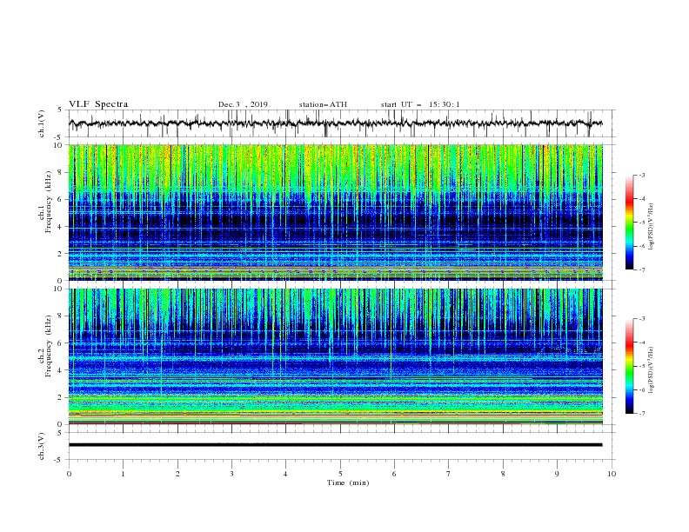689x532 pixels.
Task: Click the ch.1 "Frequency (kHz)" axis label
Action: [x=49, y=202]
